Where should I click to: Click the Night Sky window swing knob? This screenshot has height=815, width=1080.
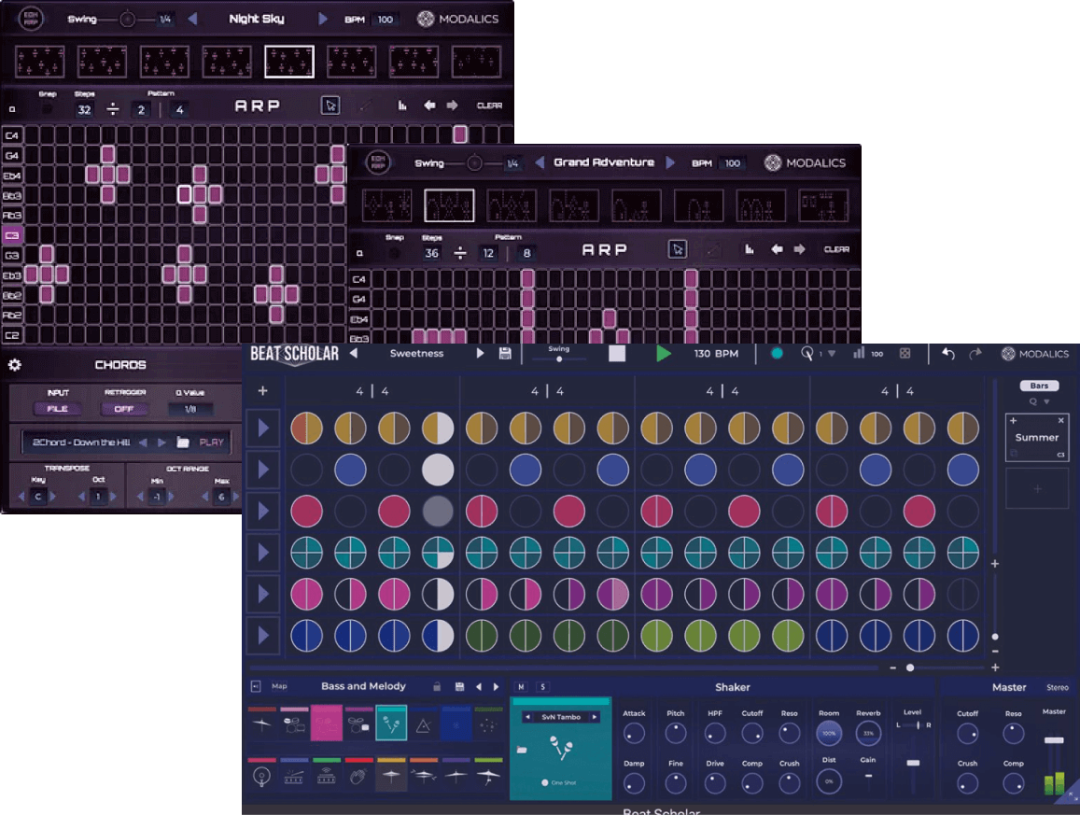pyautogui.click(x=128, y=20)
